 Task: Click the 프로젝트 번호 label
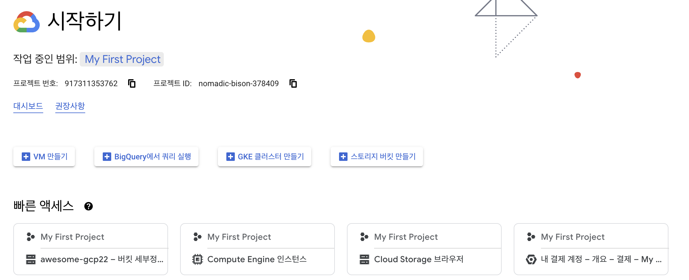tap(36, 83)
